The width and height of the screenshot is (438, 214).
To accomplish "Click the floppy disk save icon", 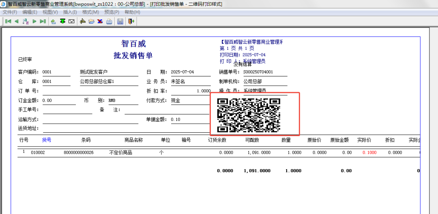I will point(120,21).
